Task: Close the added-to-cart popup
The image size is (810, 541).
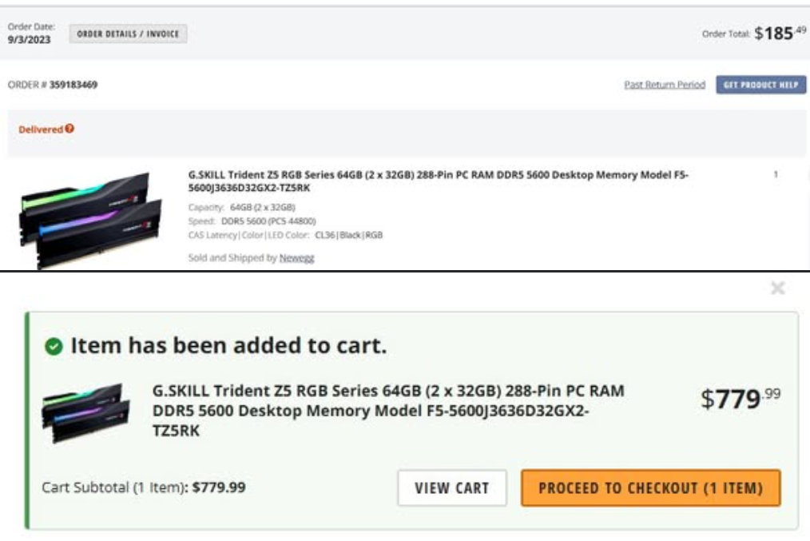Action: pyautogui.click(x=777, y=288)
